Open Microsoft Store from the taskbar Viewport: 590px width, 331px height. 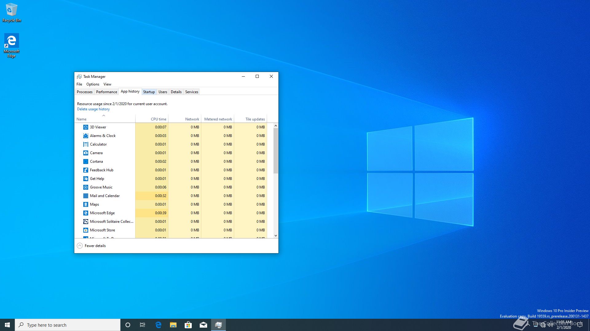[188, 325]
